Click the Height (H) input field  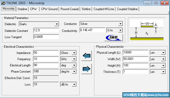[x=135, y=65]
